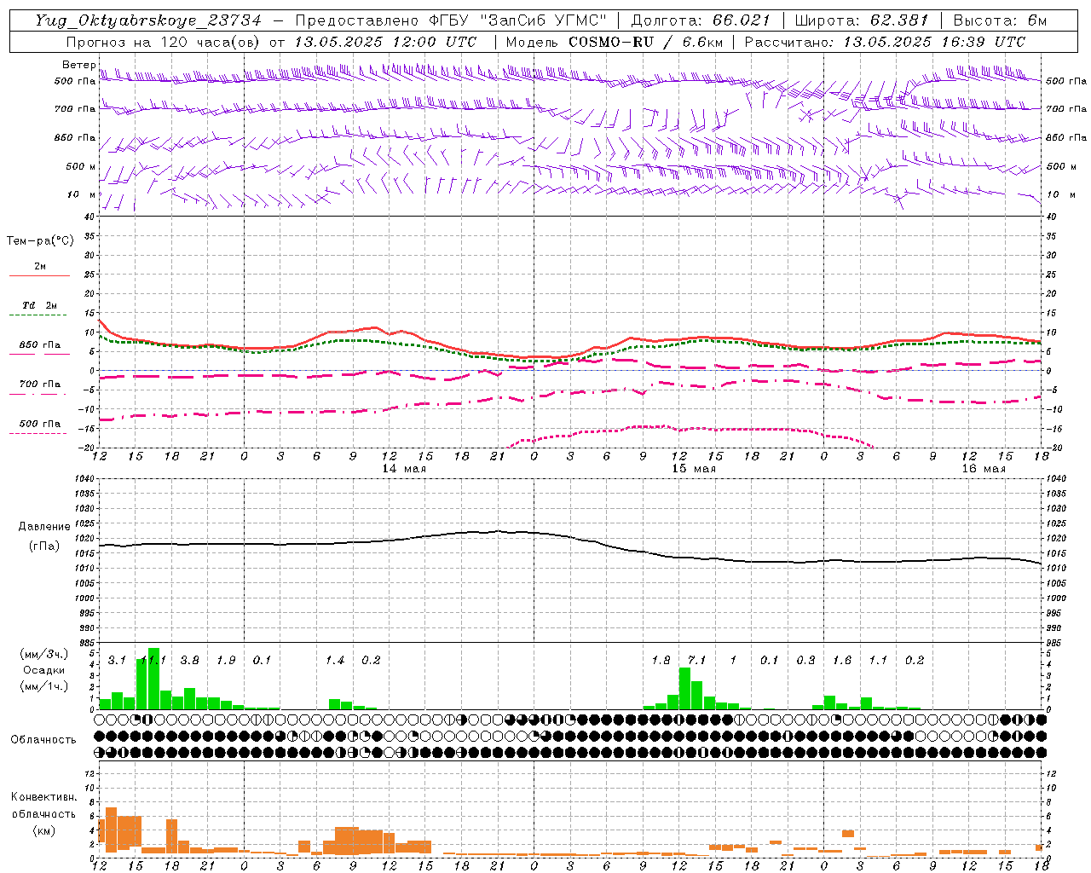
Task: Click the Рассчитано: 13.05.2025 16:39 UTC text
Action: click(885, 42)
